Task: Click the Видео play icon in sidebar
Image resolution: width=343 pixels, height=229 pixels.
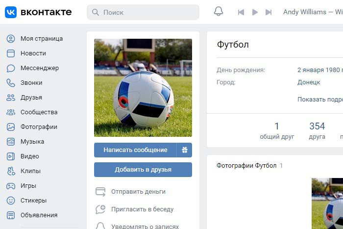Action: click(11, 156)
